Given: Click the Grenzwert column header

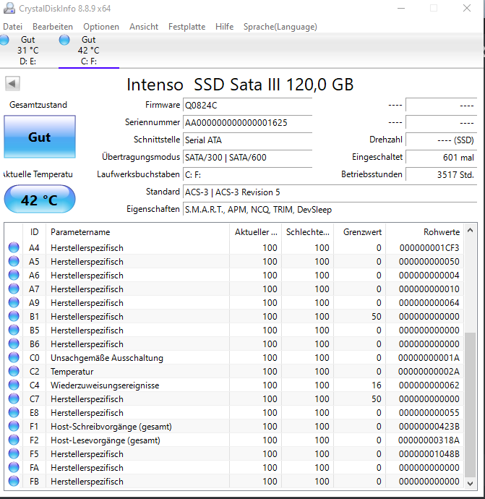Looking at the screenshot, I should (360, 232).
